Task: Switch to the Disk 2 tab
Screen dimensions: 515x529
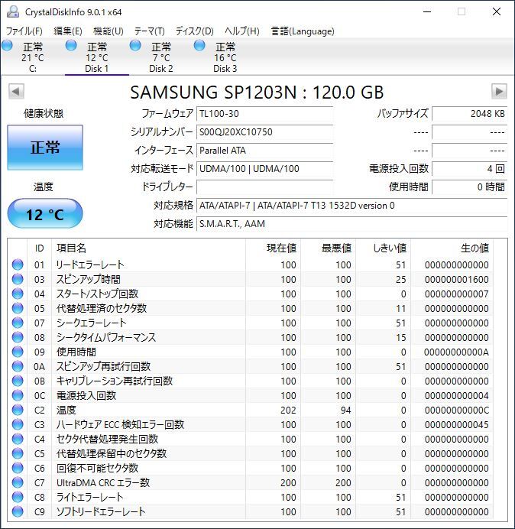Action: (x=161, y=57)
